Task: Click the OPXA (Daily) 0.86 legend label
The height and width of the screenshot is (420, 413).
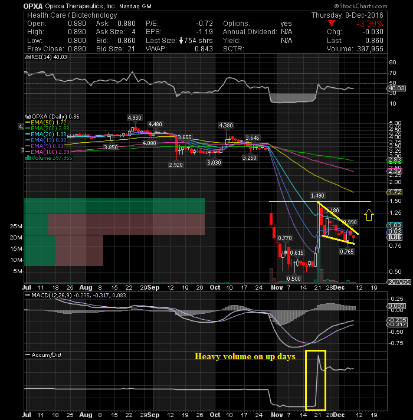Action: [x=53, y=117]
